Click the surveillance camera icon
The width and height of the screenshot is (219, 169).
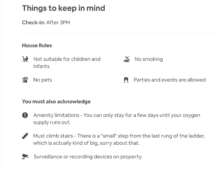25,157
